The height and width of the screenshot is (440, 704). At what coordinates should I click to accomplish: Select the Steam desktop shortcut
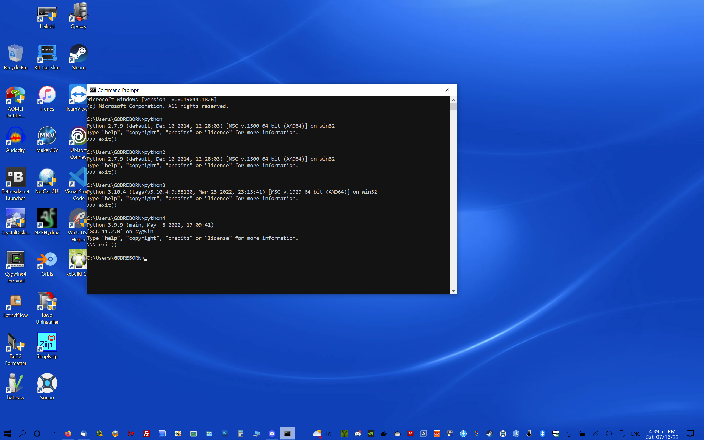click(79, 57)
